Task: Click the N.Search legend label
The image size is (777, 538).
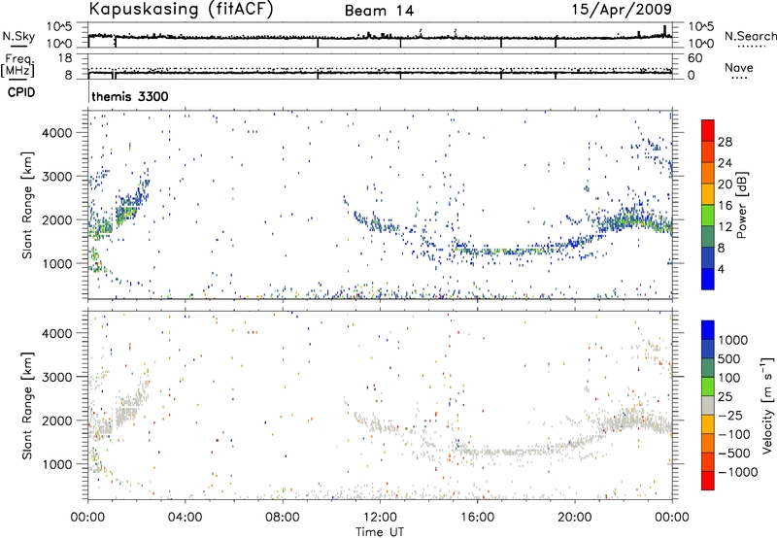Action: pyautogui.click(x=751, y=36)
